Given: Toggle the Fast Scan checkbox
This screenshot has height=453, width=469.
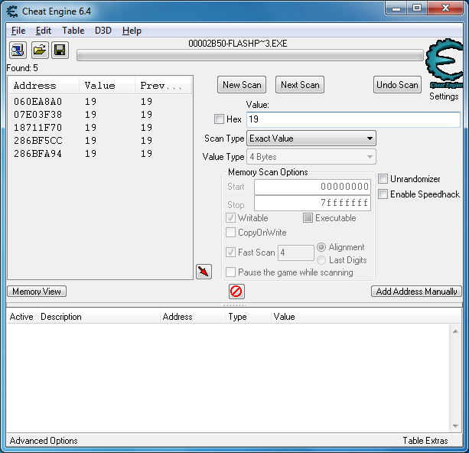Looking at the screenshot, I should 230,253.
